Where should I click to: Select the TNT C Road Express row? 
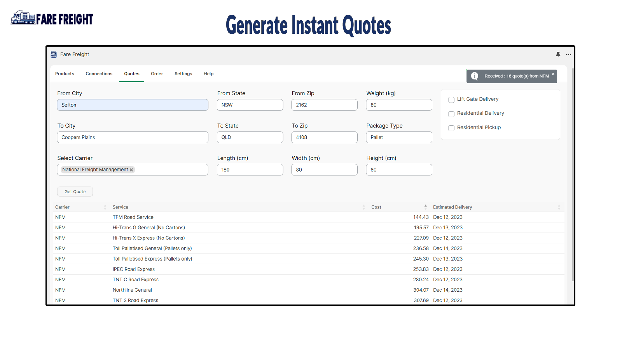[x=309, y=280]
